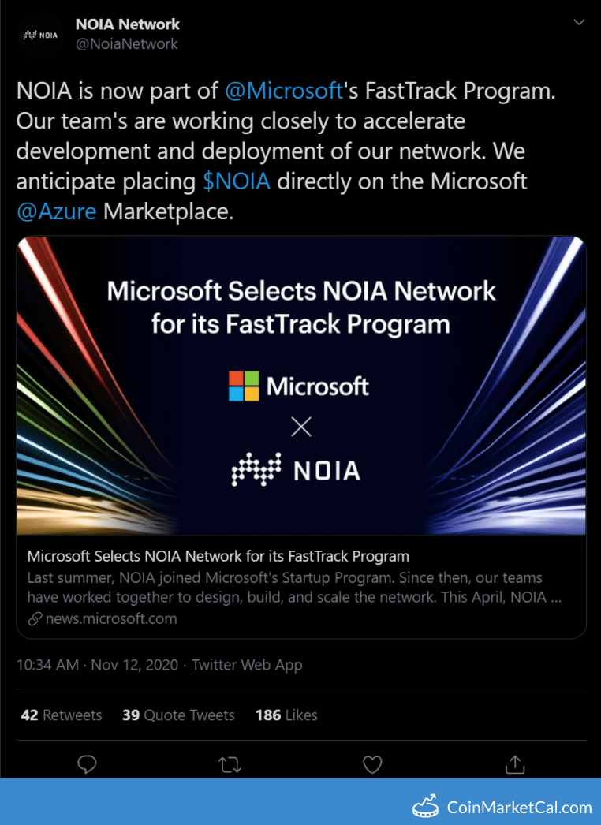Click the tweet timestamp Nov 12, 2020
601x825 pixels.
point(135,665)
